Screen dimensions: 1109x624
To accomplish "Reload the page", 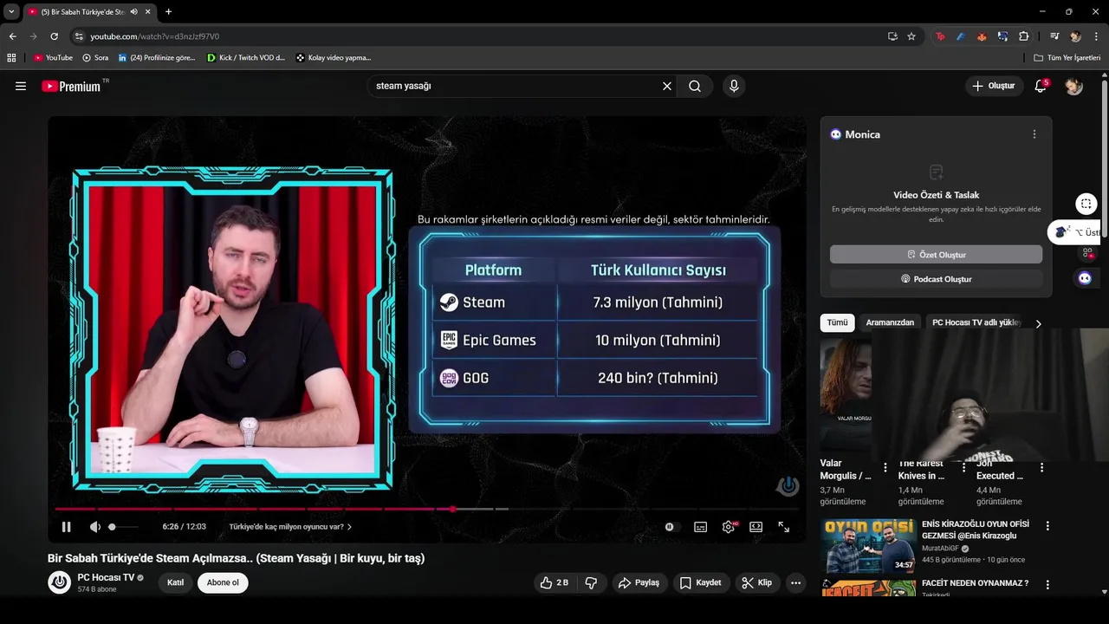I will 54,36.
